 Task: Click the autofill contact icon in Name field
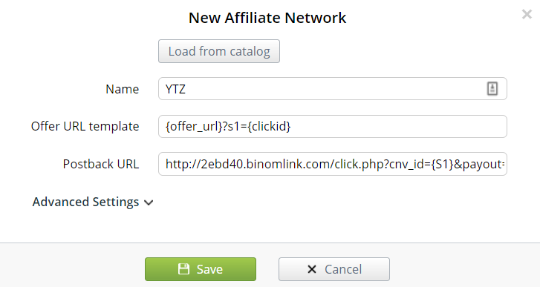tap(492, 89)
